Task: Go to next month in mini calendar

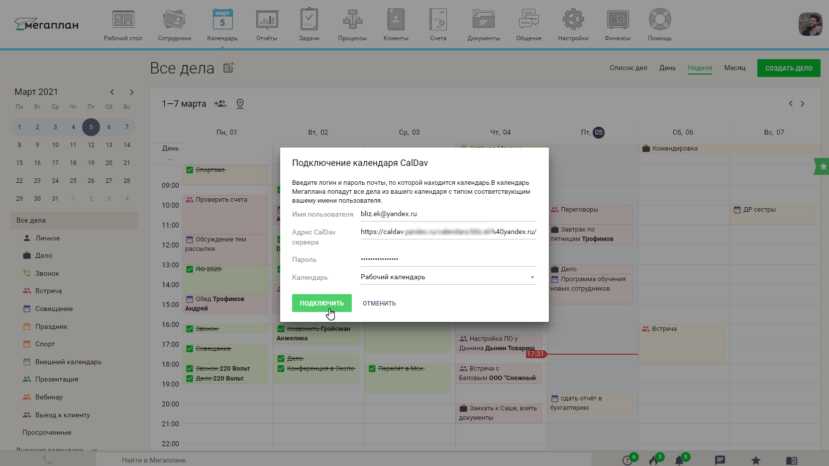Action: click(x=131, y=92)
